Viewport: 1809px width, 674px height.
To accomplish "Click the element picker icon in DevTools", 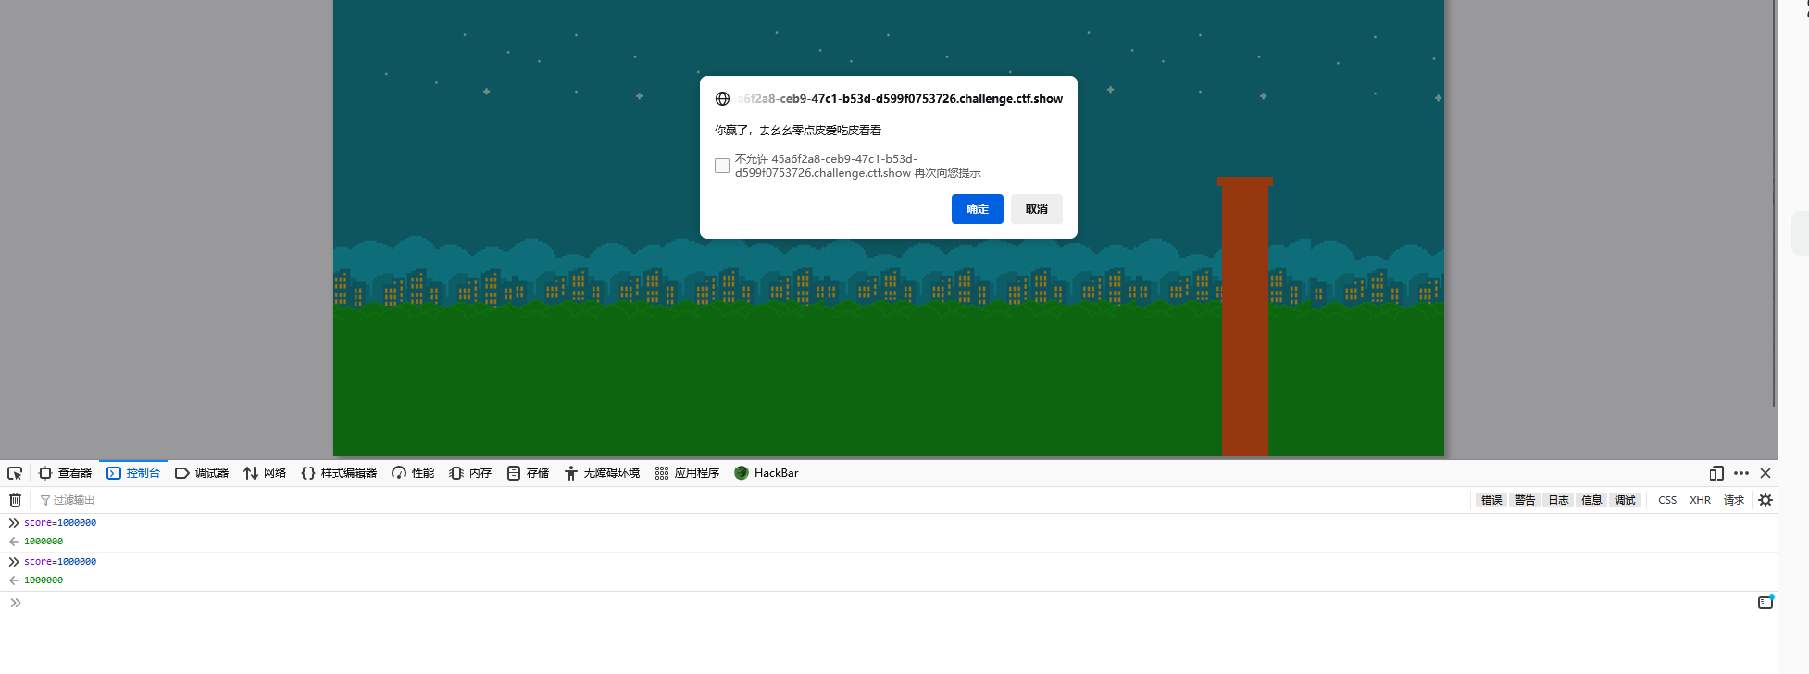I will pos(15,473).
